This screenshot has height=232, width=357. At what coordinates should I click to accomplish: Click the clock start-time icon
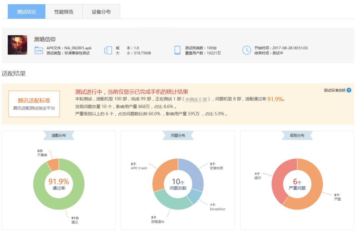[x=247, y=50]
